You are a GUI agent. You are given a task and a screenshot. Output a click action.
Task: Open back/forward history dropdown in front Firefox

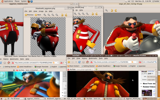(76, 62)
